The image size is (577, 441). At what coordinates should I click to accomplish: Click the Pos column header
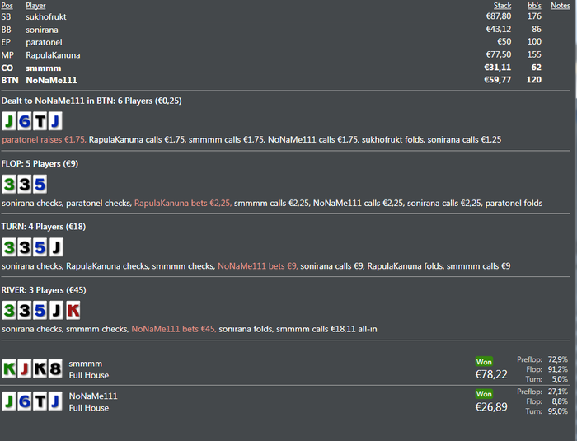(7, 6)
